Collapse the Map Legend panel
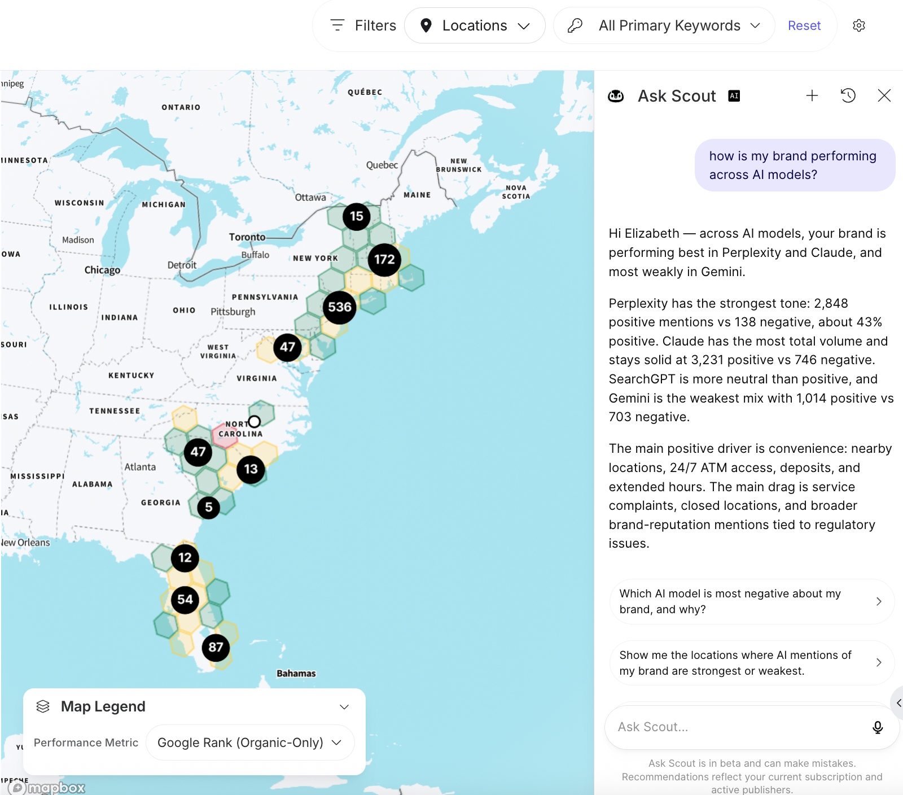The width and height of the screenshot is (903, 795). (344, 707)
